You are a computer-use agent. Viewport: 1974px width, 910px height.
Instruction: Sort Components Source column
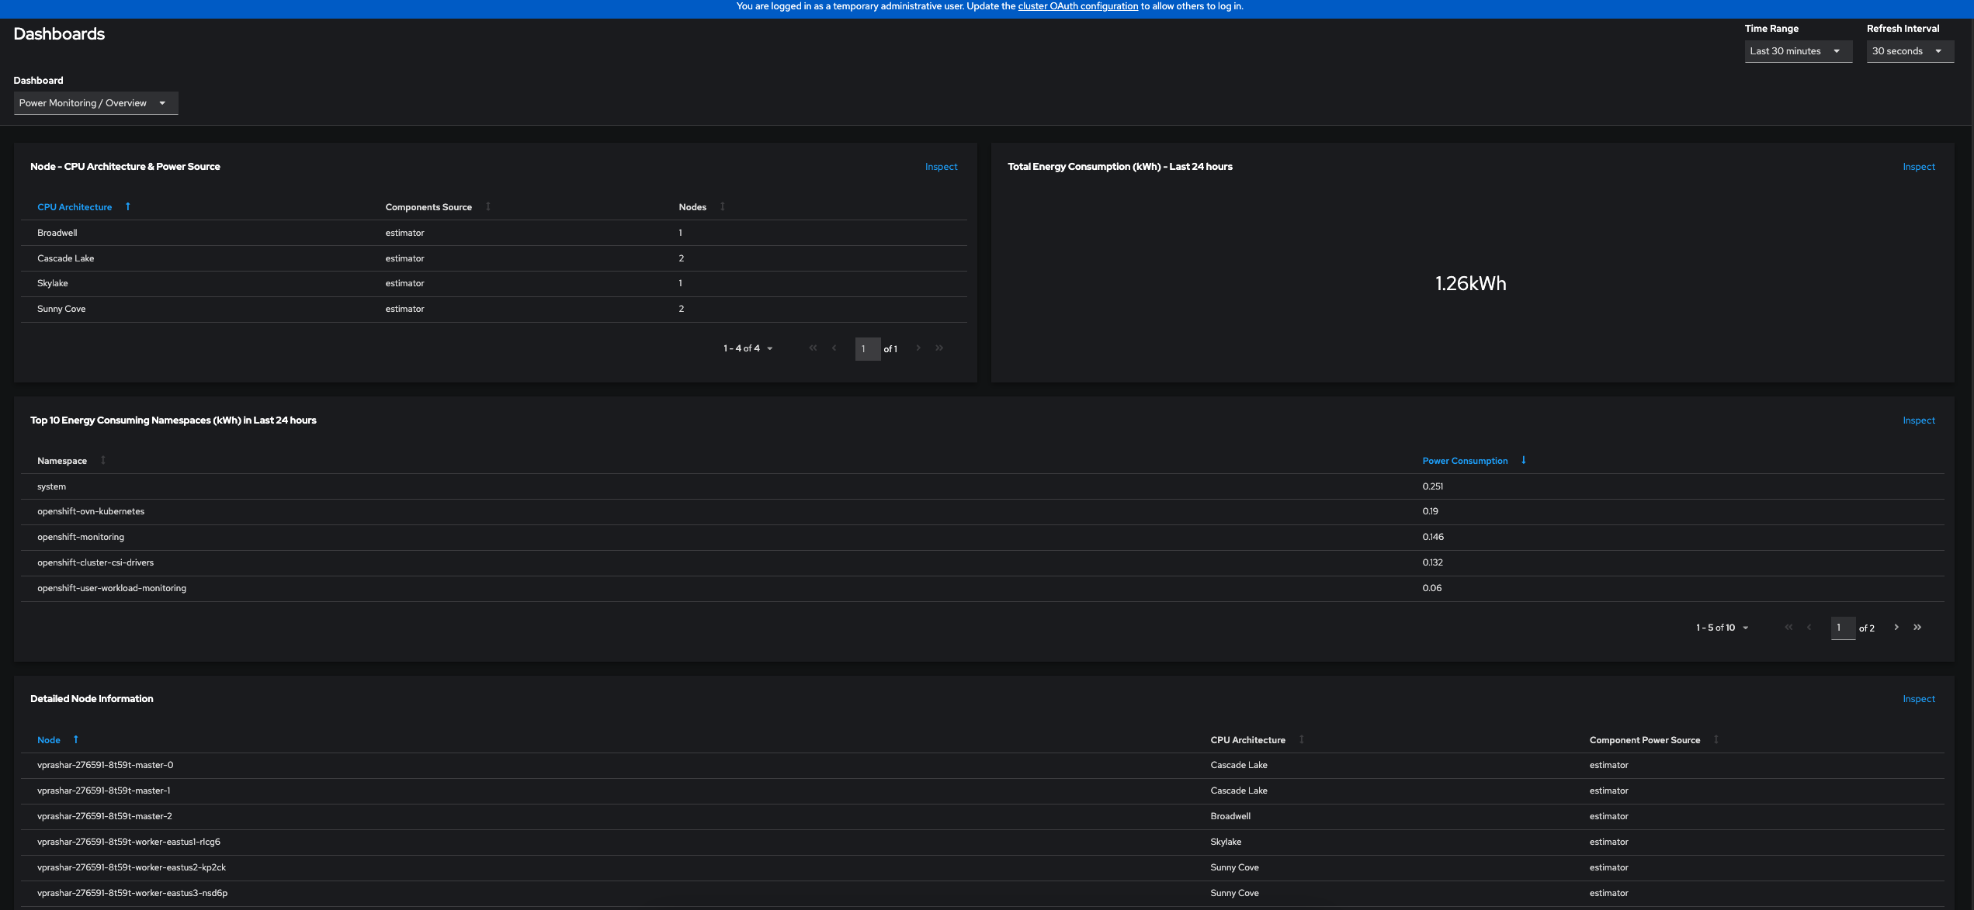[488, 206]
